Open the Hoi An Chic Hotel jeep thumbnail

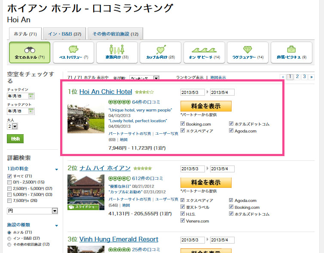pos(86,119)
